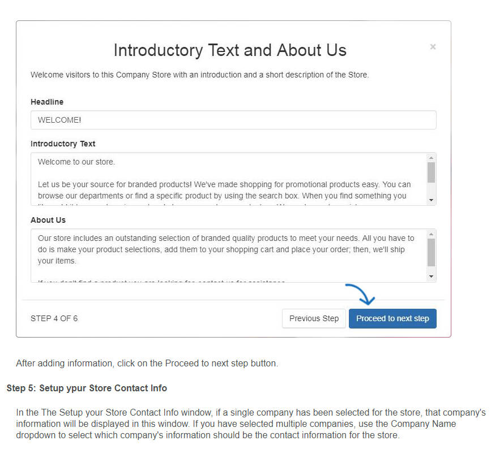The width and height of the screenshot is (491, 458).
Task: Click the dialog title heading text
Action: pyautogui.click(x=230, y=50)
